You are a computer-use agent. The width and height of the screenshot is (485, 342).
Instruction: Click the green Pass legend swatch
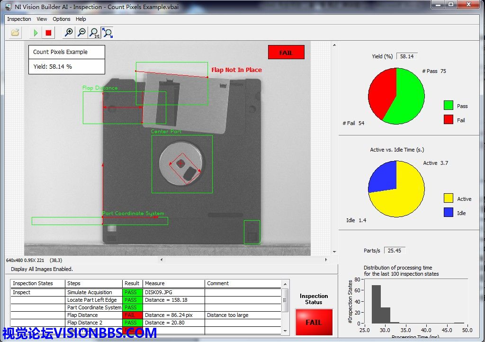pyautogui.click(x=448, y=106)
